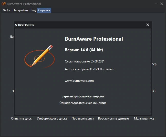Image resolution: width=166 pixels, height=137 pixels.
Task: Click Зарегистрированная версия label
Action: 83,96
